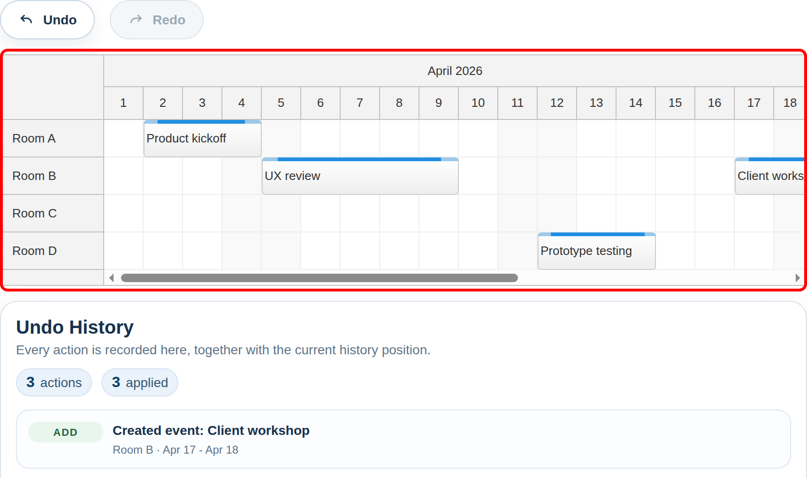Image resolution: width=807 pixels, height=478 pixels.
Task: Click the 3 applied badge
Action: pos(139,382)
